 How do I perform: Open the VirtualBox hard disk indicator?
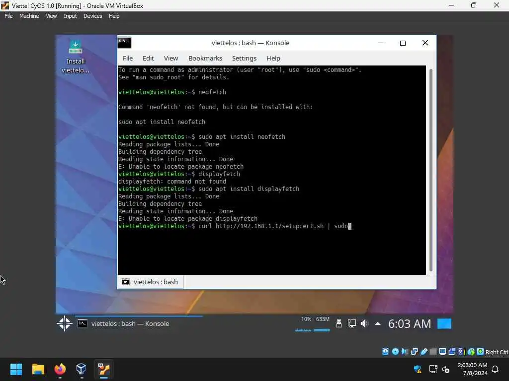385,352
